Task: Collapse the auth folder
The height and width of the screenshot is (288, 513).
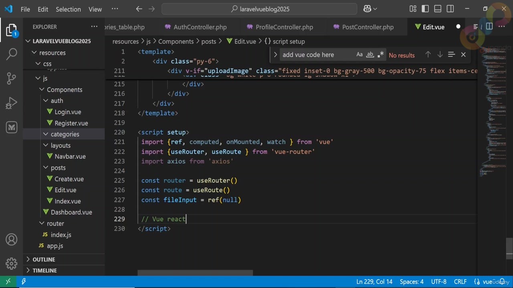Action: [46, 100]
